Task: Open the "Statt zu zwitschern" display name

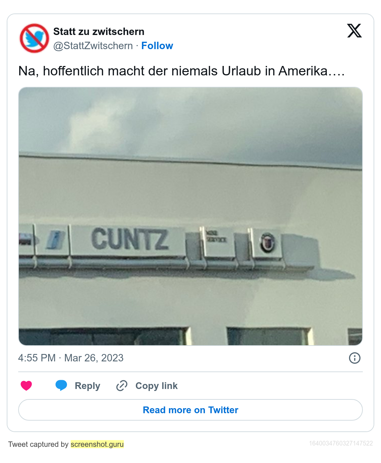Action: pos(99,32)
